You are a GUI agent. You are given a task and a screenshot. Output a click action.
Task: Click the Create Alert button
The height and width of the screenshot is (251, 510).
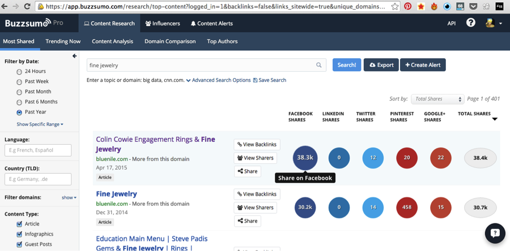click(423, 65)
